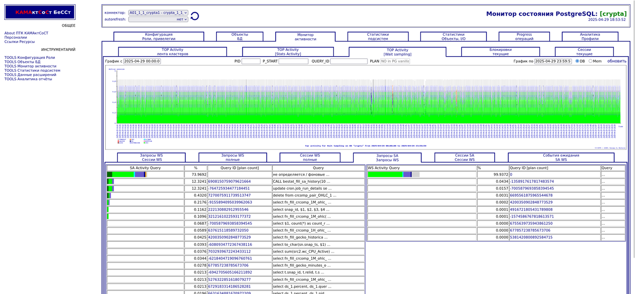Image resolution: width=635 pixels, height=294 pixels.
Task: Open TOOLS Объекты БД link
Action: tap(23, 62)
